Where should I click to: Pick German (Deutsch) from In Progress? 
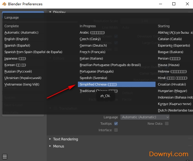point(93,45)
